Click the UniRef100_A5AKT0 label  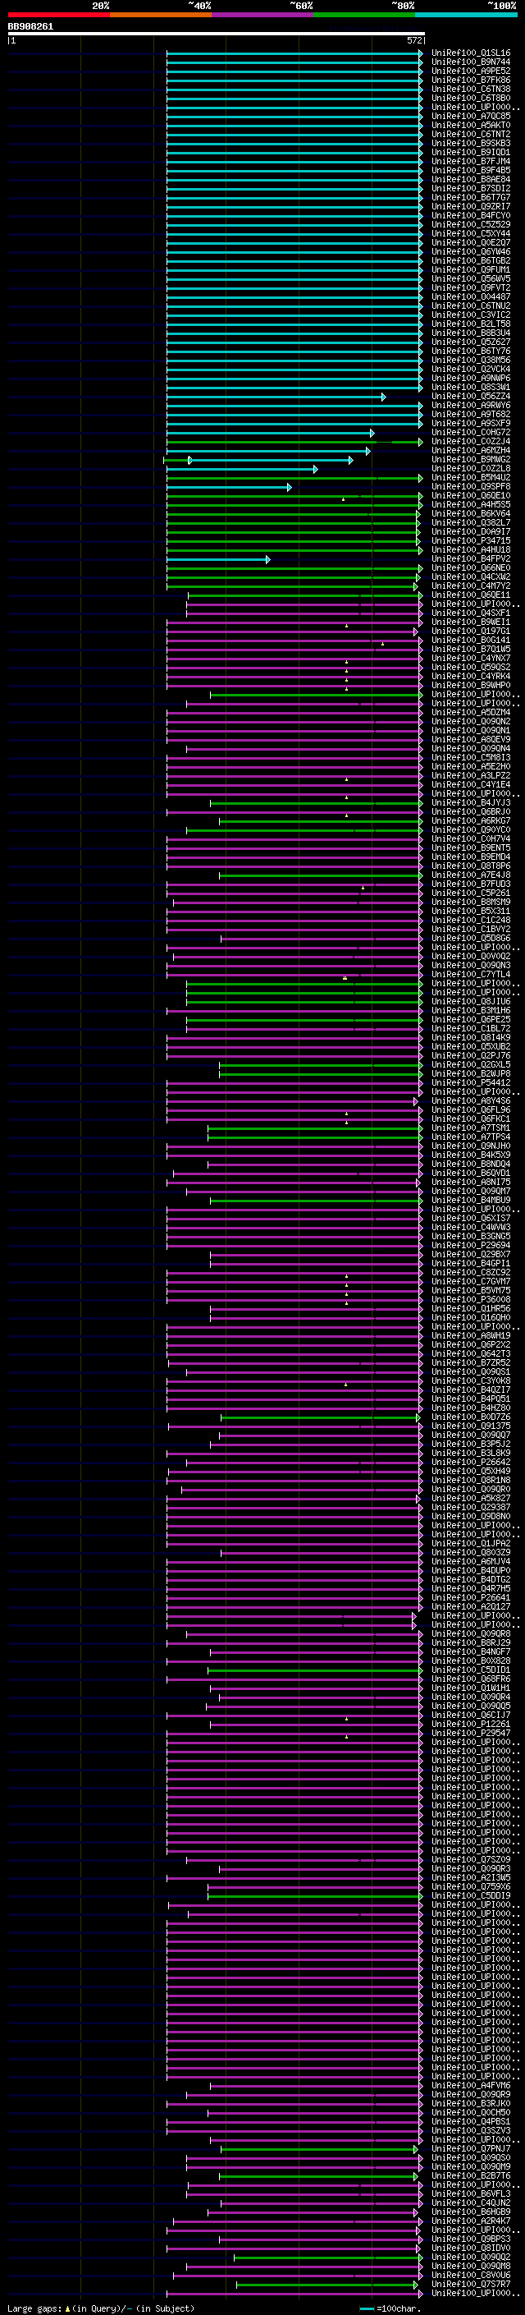471,126
